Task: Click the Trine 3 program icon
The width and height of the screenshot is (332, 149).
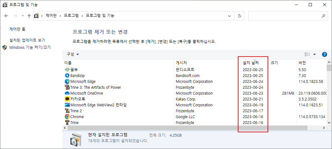Action: (67, 87)
